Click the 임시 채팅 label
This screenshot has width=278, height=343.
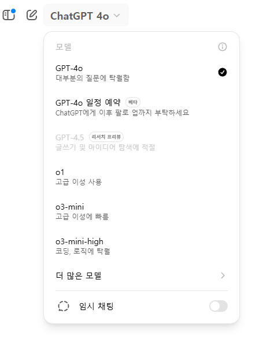97,306
